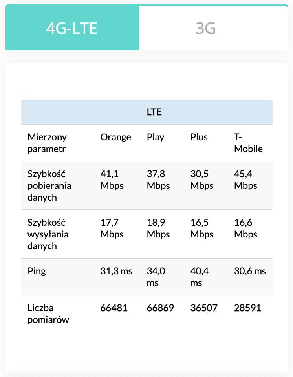Select the Szybkość pobierania danych row label
This screenshot has width=293, height=377.
49,185
